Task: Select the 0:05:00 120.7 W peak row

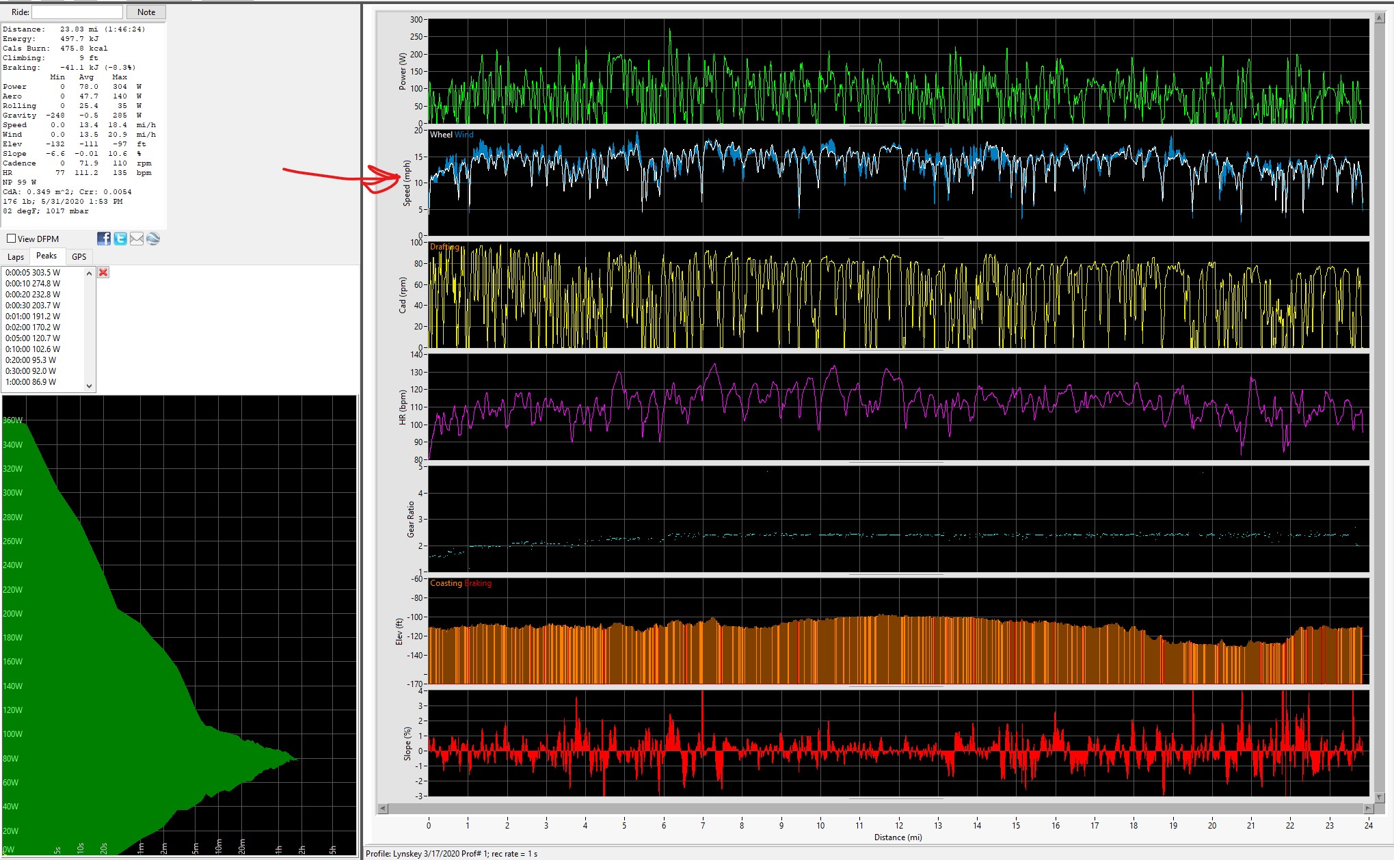Action: pyautogui.click(x=33, y=338)
